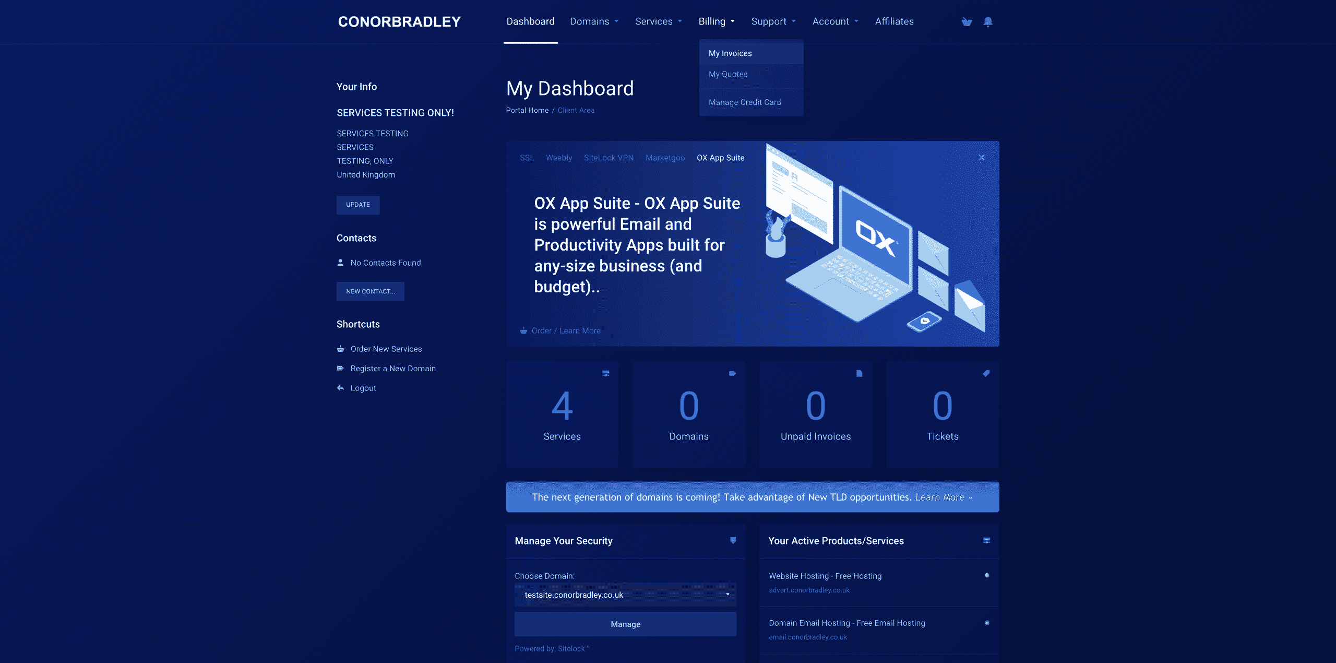Image resolution: width=1336 pixels, height=663 pixels.
Task: Go to the Dashboard nav item
Action: pos(530,21)
